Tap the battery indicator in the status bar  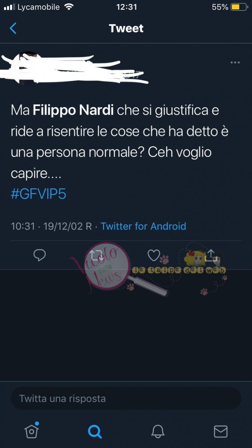239,7
